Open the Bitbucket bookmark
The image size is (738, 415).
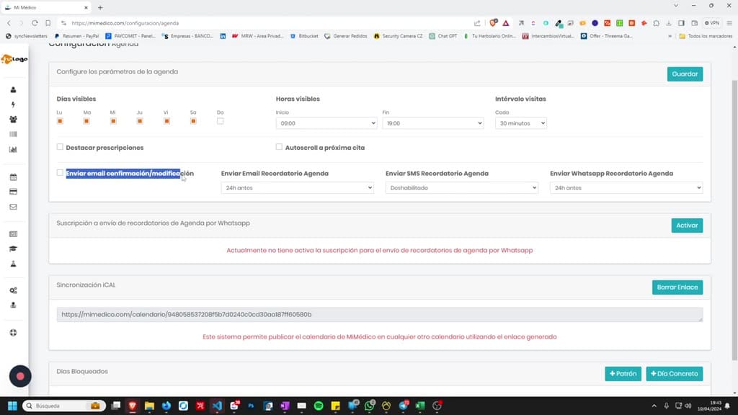(x=304, y=36)
